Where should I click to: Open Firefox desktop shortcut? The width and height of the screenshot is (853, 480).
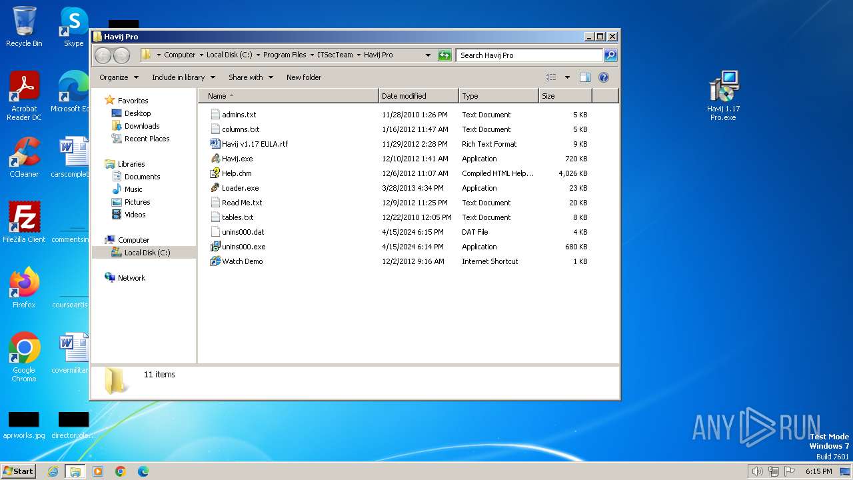pyautogui.click(x=24, y=287)
